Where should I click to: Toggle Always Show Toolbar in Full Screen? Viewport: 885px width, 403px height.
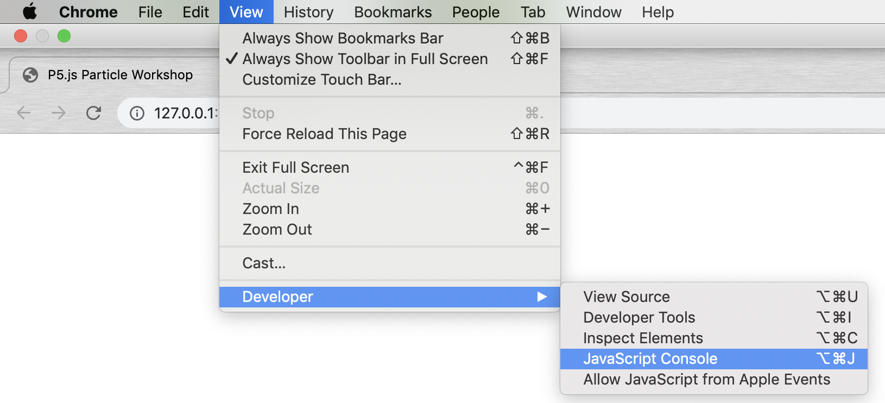point(365,59)
